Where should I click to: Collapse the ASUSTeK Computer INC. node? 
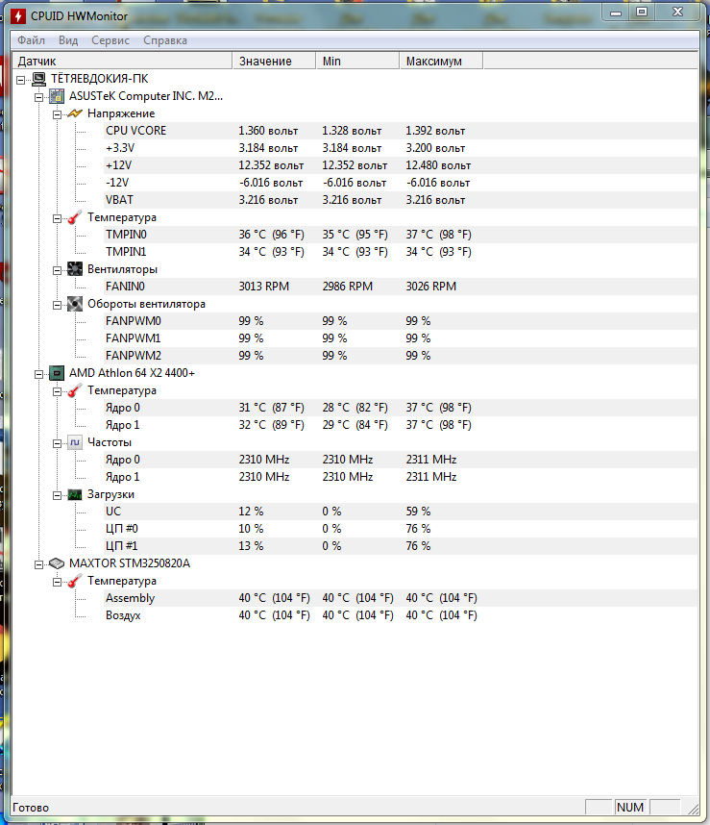pos(38,97)
